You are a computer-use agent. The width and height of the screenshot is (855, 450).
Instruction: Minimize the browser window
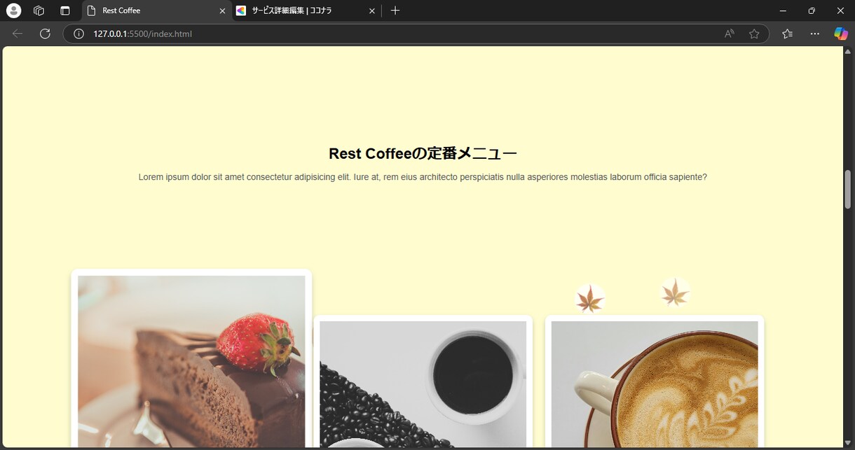783,10
